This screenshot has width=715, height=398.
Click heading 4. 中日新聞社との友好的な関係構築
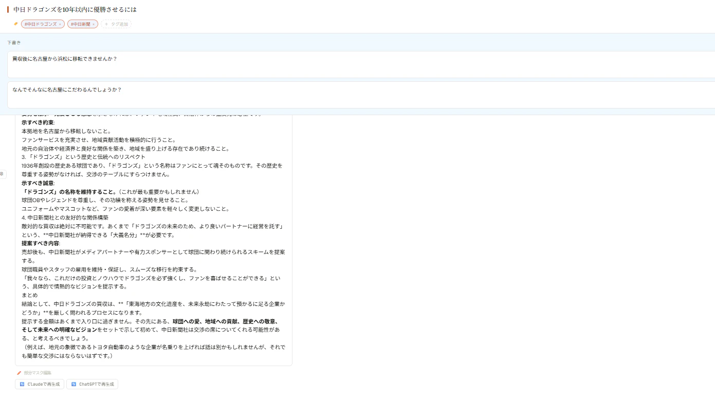click(65, 218)
